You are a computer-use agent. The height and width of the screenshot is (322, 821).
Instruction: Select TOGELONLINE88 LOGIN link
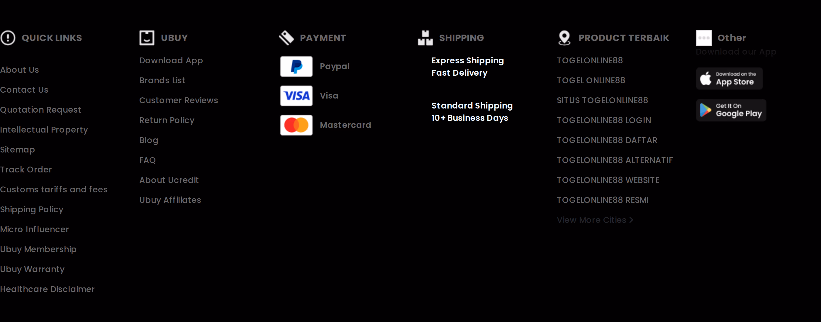click(604, 121)
